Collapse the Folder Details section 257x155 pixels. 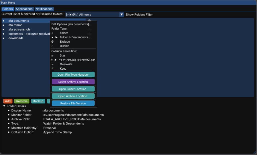pos(4,106)
